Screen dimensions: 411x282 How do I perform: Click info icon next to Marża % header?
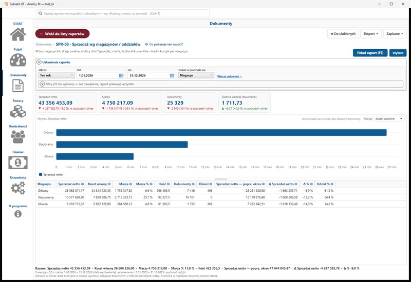(151, 184)
